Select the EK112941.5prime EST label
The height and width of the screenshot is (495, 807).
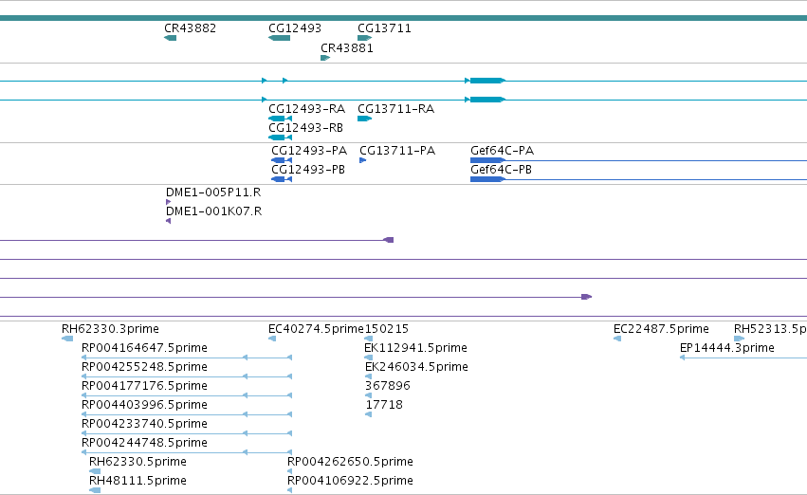tap(416, 348)
